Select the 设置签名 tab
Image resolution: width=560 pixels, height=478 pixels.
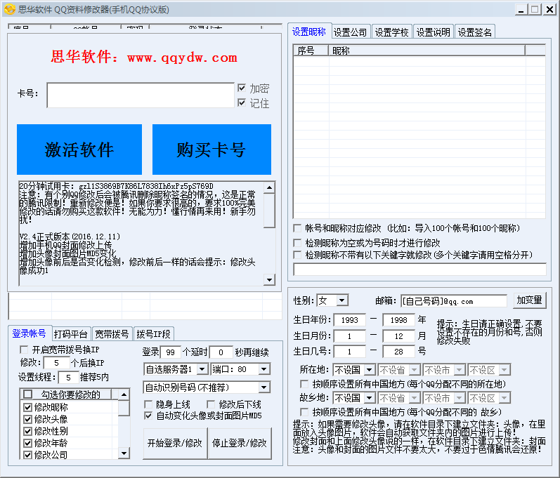click(x=475, y=32)
